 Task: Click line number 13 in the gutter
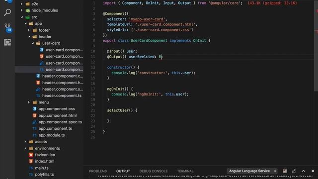(93, 68)
